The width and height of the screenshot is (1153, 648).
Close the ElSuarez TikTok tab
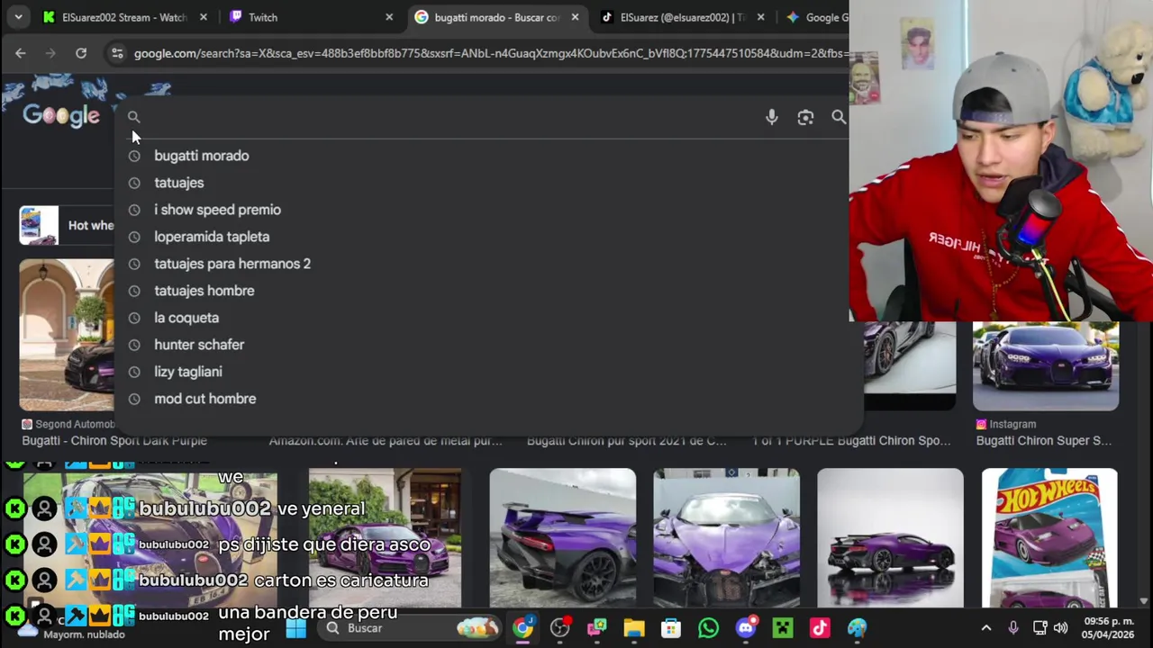(761, 17)
